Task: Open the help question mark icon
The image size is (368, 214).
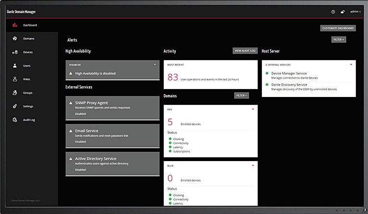Action: tap(333, 12)
